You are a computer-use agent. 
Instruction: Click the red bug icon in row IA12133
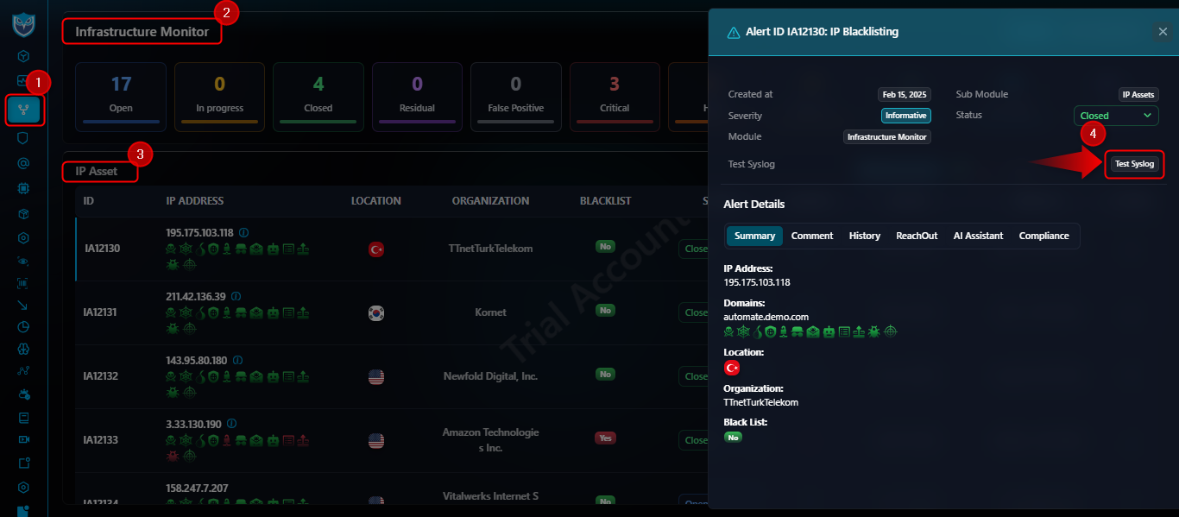173,455
